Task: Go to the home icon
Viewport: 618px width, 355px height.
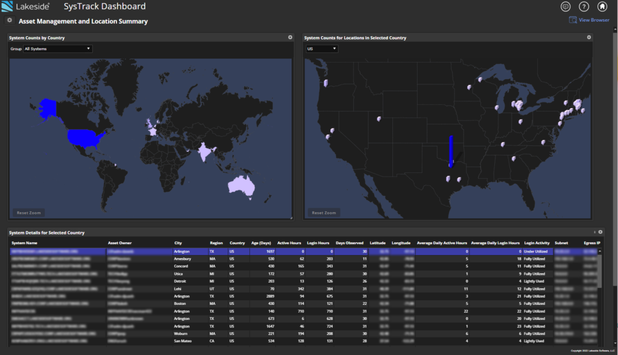Action: click(x=602, y=6)
